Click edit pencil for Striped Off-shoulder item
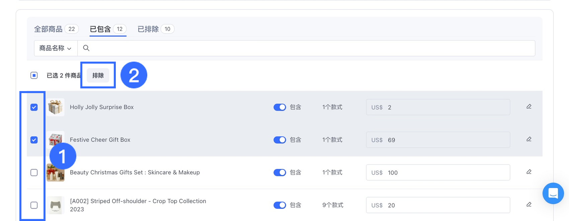The width and height of the screenshot is (569, 221). pyautogui.click(x=529, y=205)
